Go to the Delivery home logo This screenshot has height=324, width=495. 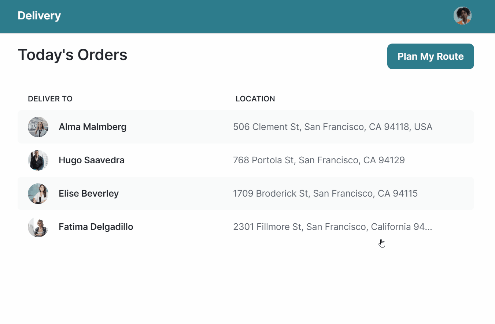(x=39, y=16)
